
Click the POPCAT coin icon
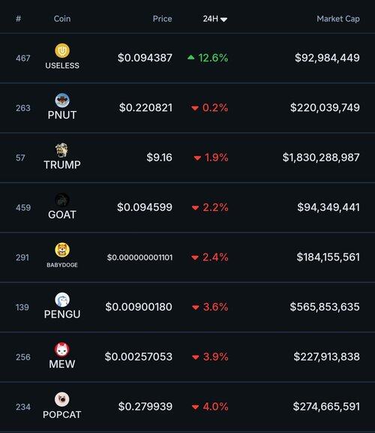[62, 399]
